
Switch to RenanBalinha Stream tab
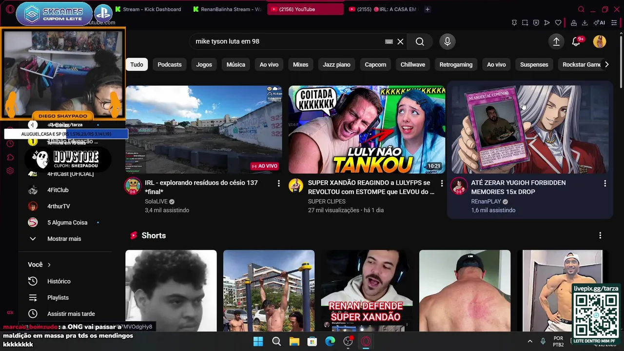point(227,9)
